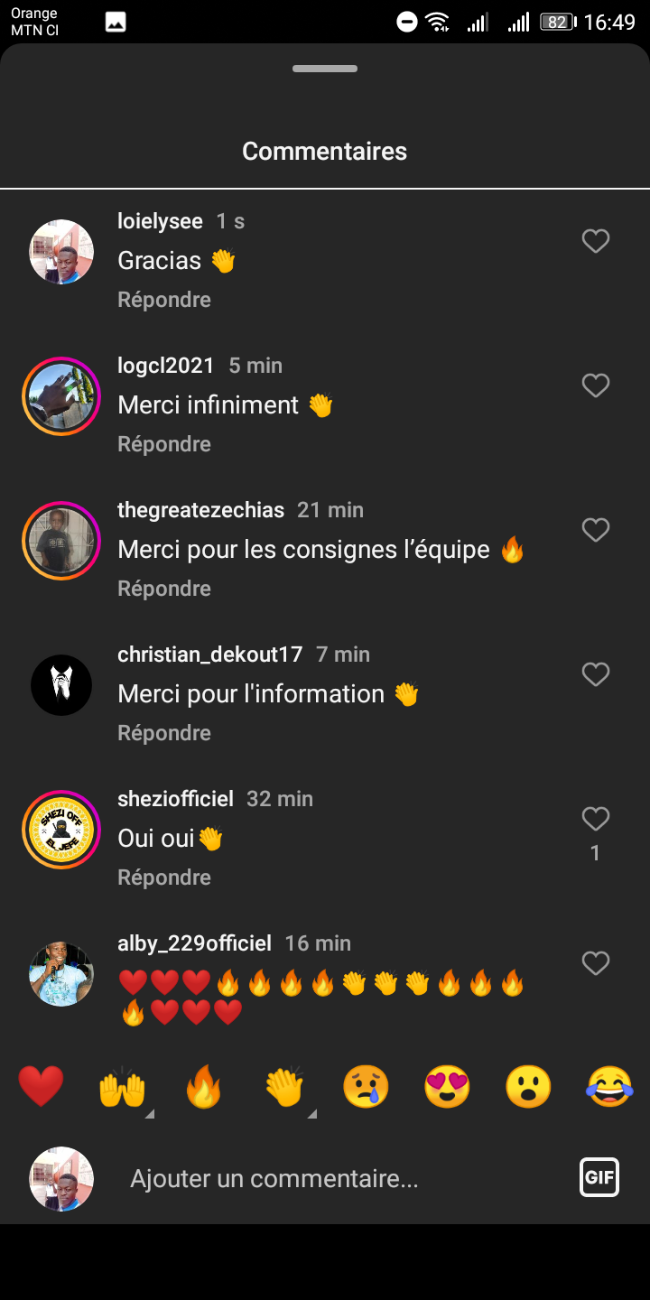
Task: Insert the fire emoji reaction
Action: (203, 1086)
